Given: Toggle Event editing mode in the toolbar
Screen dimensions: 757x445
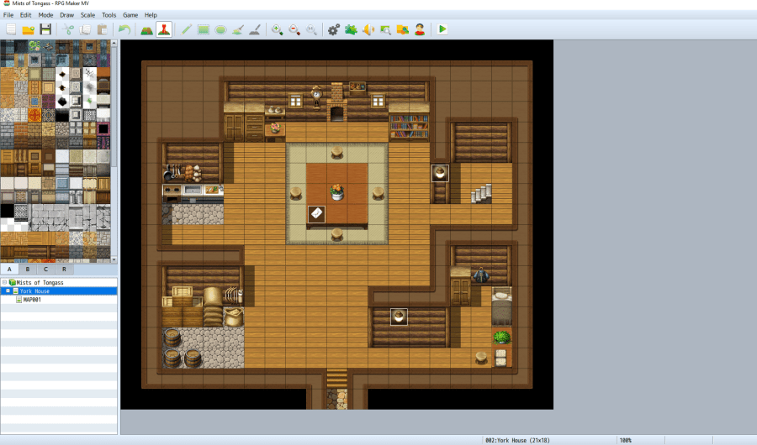Looking at the screenshot, I should (164, 29).
